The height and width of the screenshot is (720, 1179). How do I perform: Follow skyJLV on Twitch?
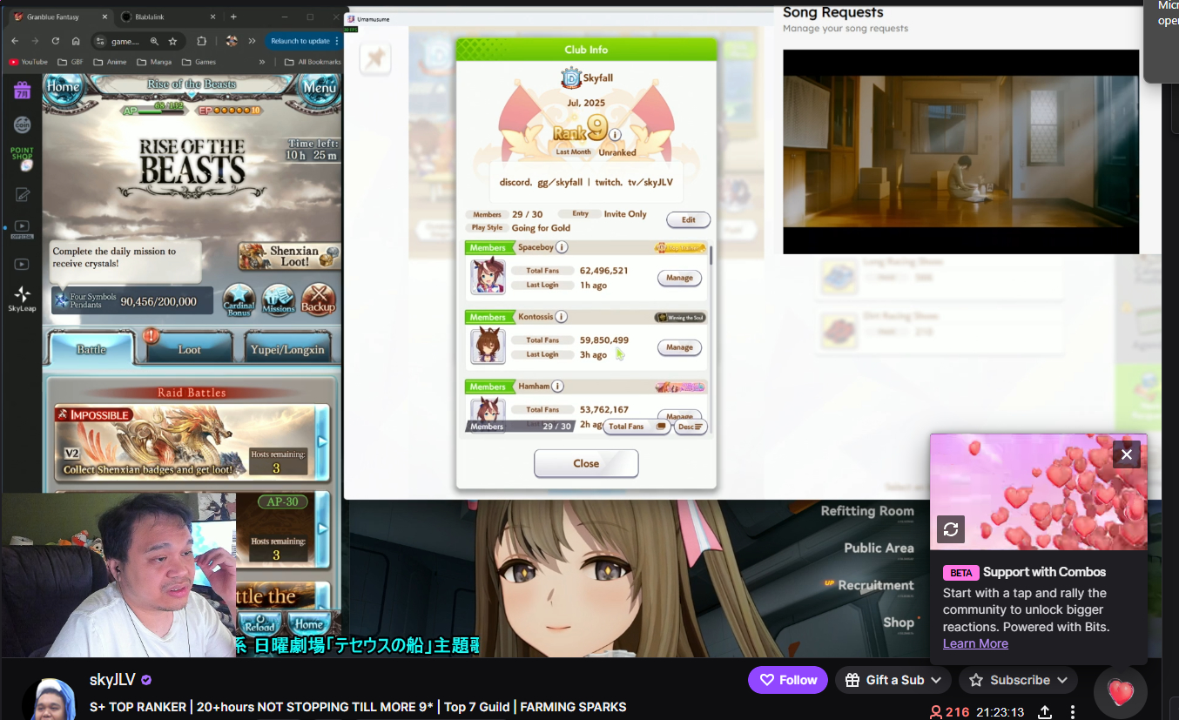789,680
